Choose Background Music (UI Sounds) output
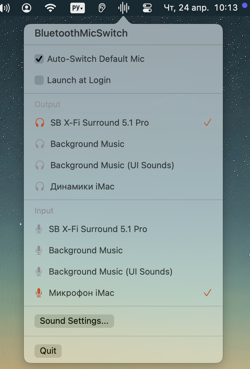Image resolution: width=250 pixels, height=369 pixels. [123, 165]
